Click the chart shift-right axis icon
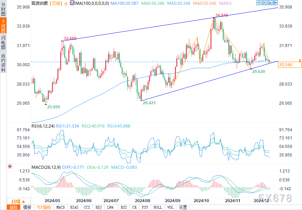302x210 pixels. (x=270, y=3)
